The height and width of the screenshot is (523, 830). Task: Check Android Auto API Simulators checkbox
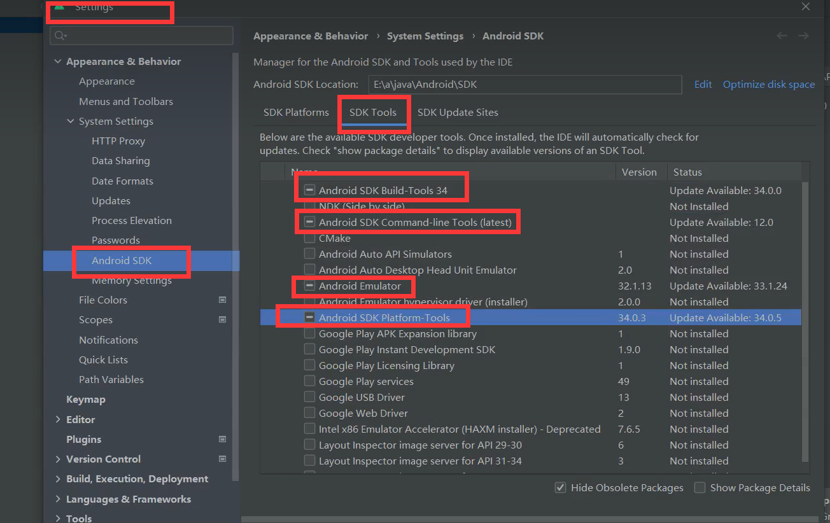[x=309, y=254]
